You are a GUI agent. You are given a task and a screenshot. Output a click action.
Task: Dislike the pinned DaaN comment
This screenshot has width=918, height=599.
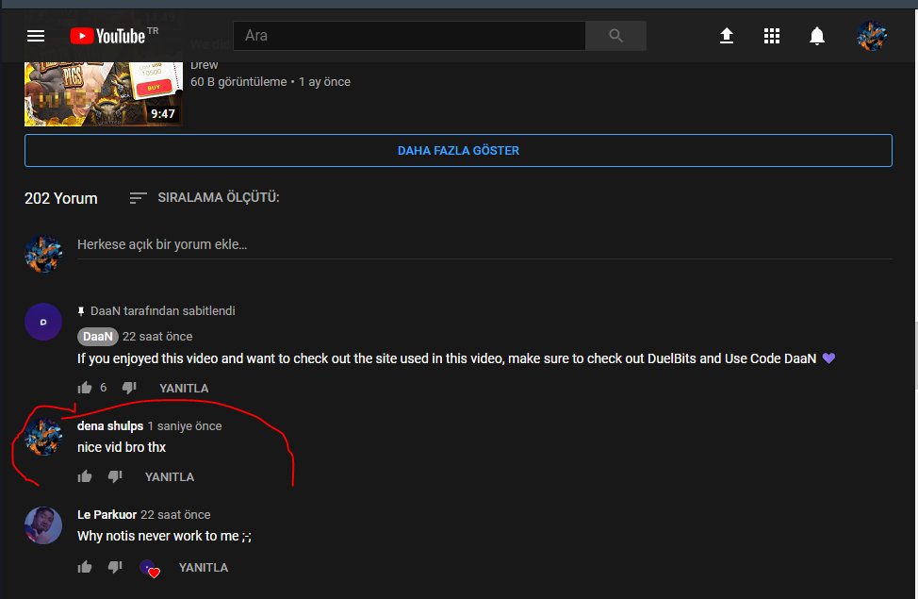tap(129, 388)
